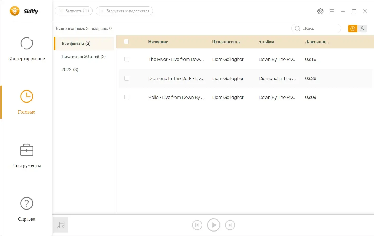Click the duration 03:36
The height and width of the screenshot is (236, 374).
click(x=311, y=78)
